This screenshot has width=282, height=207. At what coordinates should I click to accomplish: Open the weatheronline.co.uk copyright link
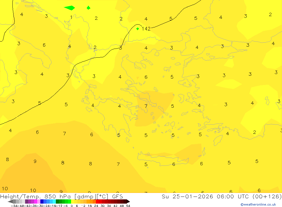[258, 204]
